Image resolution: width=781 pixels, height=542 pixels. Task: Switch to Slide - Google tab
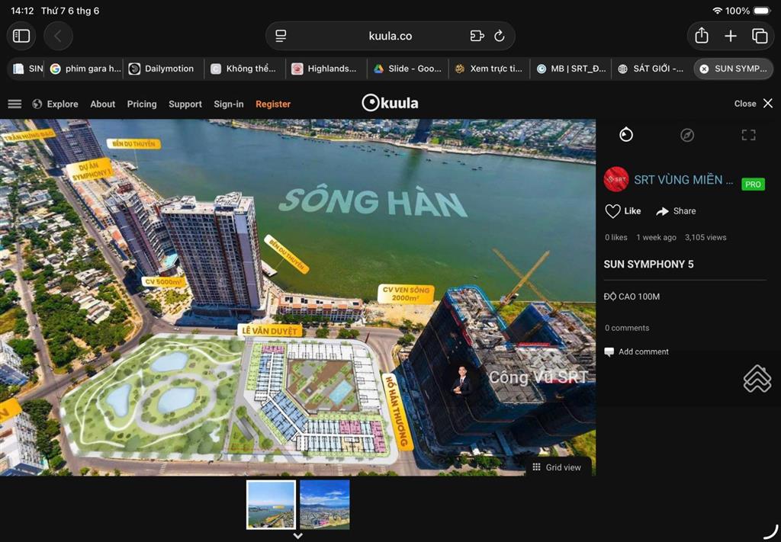[x=408, y=69]
